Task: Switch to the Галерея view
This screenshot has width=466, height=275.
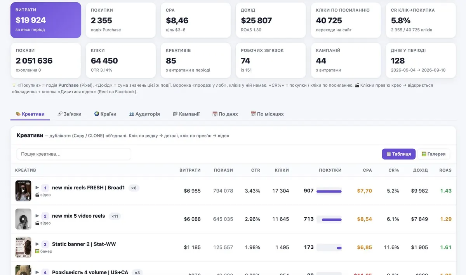Action: coord(433,154)
